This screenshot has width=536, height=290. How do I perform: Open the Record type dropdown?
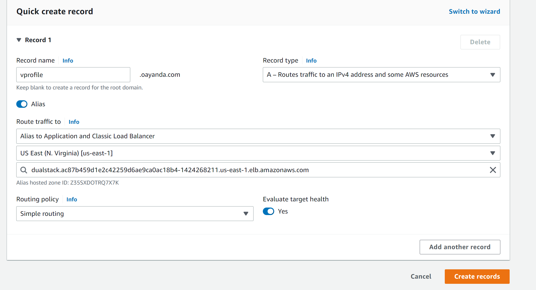coord(381,75)
